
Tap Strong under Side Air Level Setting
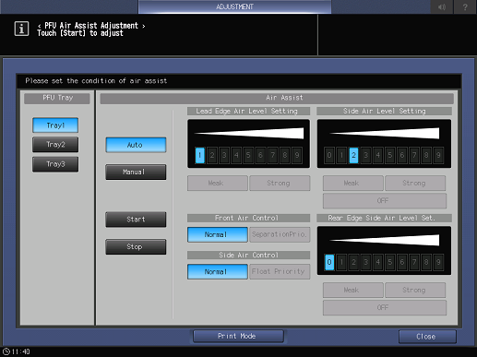415,184
